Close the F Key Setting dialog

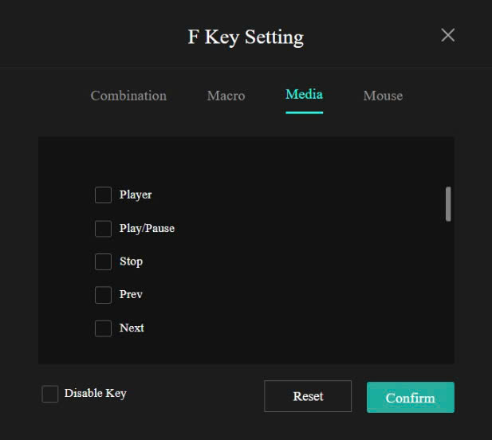(448, 35)
